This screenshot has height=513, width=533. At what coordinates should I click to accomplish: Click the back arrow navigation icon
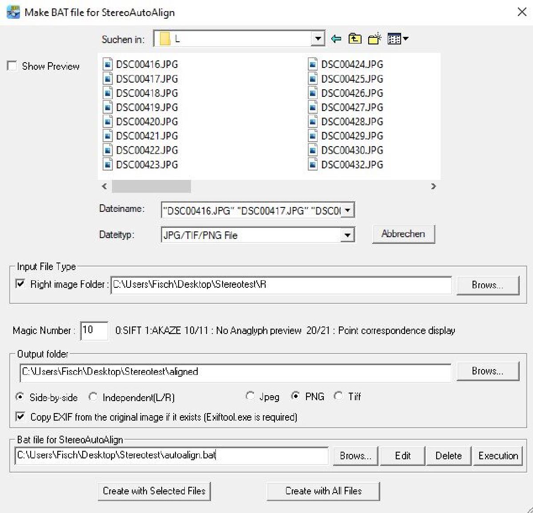tap(336, 39)
